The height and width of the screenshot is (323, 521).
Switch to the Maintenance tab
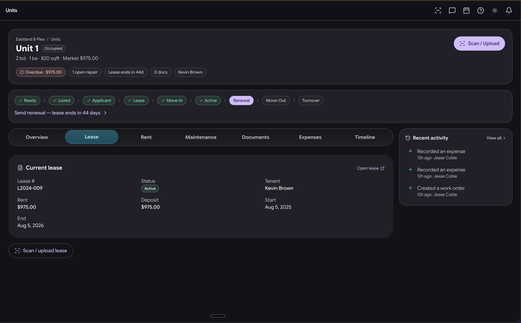coord(201,137)
